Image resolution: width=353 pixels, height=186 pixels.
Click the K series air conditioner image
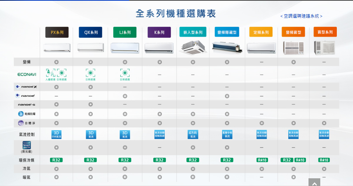coord(159,48)
